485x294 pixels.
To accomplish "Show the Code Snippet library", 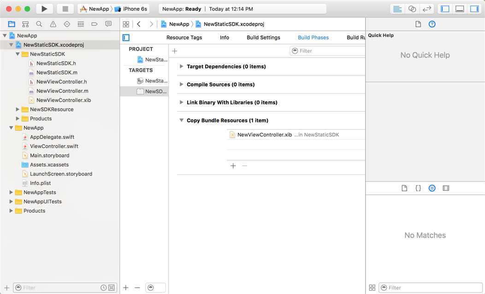I will click(418, 188).
